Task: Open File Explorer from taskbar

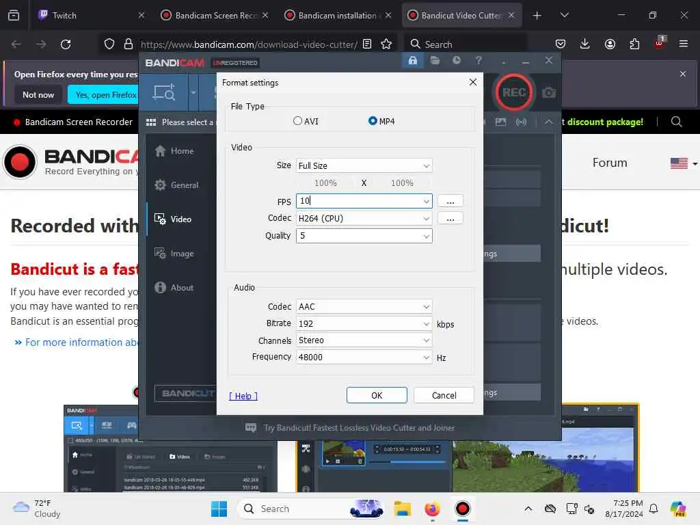Action: 402,509
